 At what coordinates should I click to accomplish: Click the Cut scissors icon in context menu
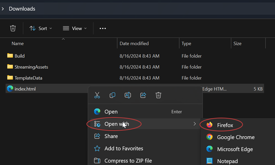tap(97, 95)
